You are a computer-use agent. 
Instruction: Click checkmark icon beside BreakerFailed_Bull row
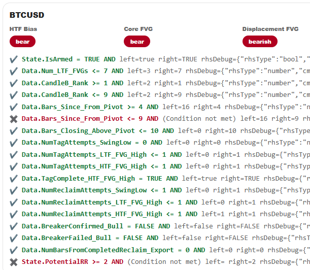tap(14, 238)
